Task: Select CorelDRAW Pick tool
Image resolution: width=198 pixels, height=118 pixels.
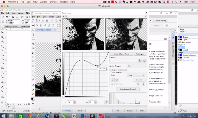Action: 2,28
